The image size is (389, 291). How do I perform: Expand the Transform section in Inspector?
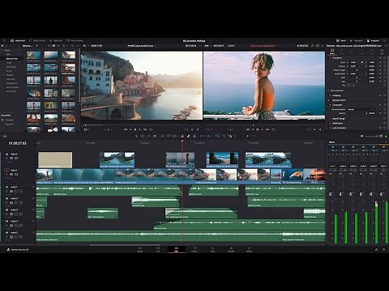pyautogui.click(x=337, y=57)
